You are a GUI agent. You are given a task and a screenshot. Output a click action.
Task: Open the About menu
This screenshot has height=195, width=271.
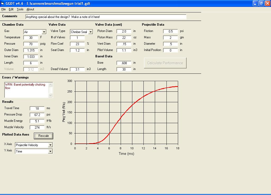click(30, 9)
